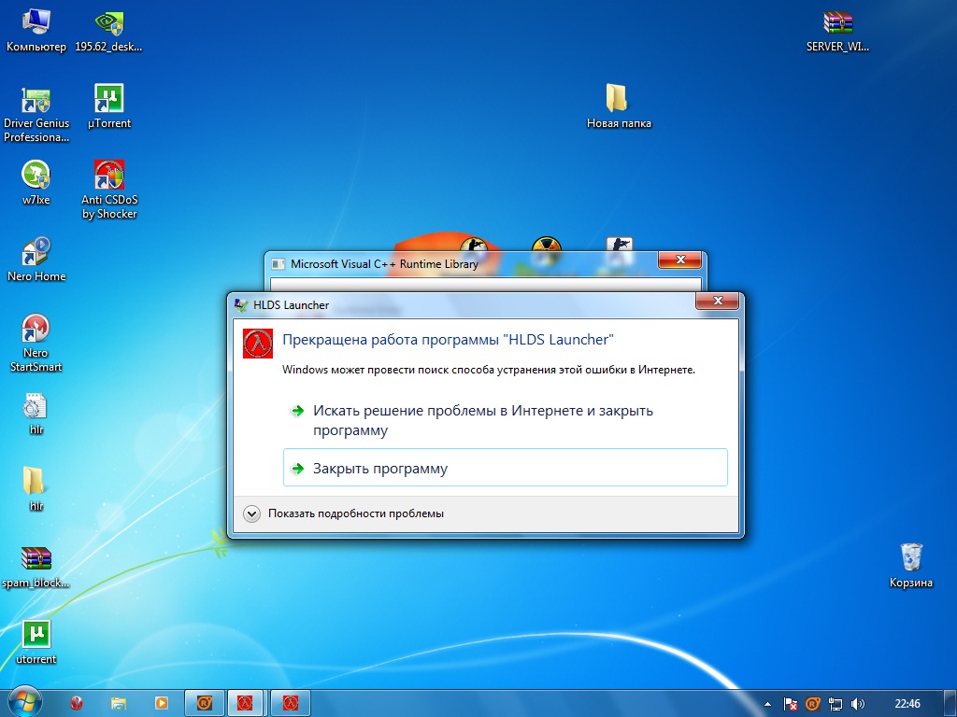This screenshot has width=957, height=717.
Task: Click the orange lambda tray icon
Action: click(812, 704)
